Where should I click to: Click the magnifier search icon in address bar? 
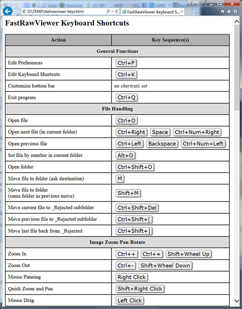(x=107, y=12)
